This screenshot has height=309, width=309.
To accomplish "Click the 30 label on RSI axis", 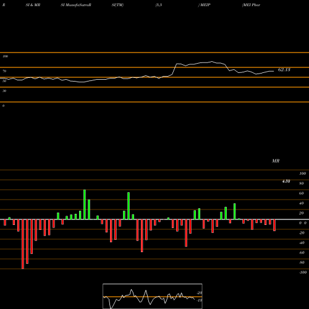I will pos(4,91).
